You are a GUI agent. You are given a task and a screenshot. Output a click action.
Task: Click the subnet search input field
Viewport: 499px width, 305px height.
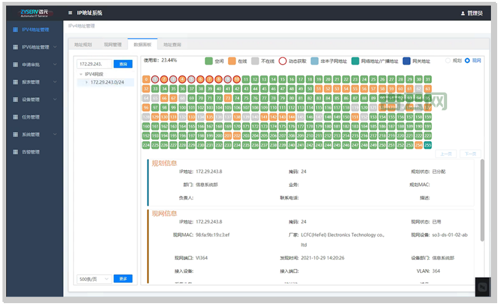click(94, 63)
